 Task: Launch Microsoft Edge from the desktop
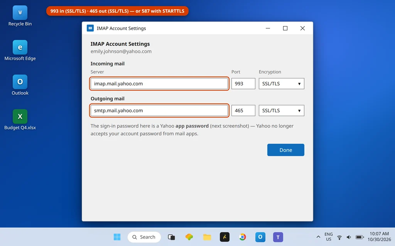[20, 50]
